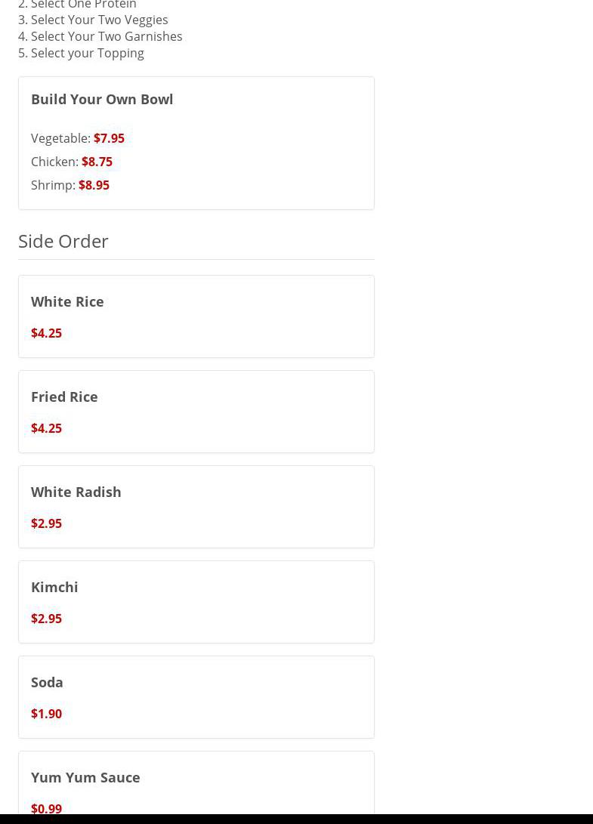The height and width of the screenshot is (824, 593).
Task: Open the White Radish side item
Action: coord(76,492)
